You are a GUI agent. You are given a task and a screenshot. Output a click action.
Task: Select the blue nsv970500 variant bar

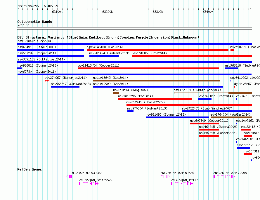point(130,111)
